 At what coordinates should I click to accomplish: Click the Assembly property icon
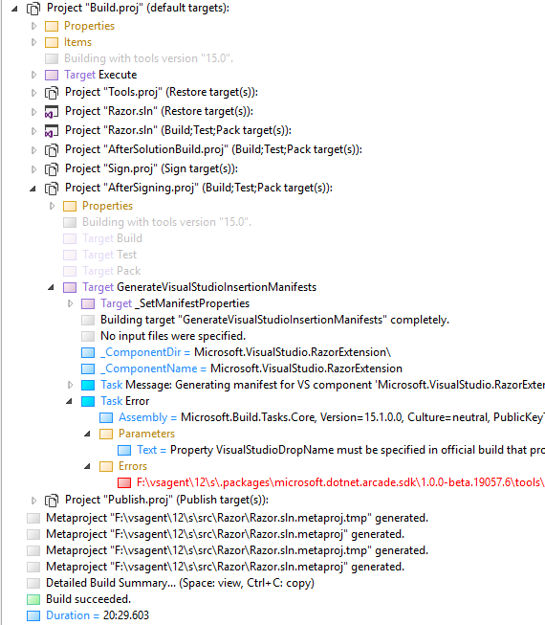[106, 418]
